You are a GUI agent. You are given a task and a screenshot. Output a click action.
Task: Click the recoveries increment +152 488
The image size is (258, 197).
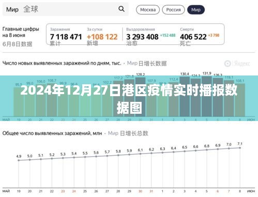168,35
